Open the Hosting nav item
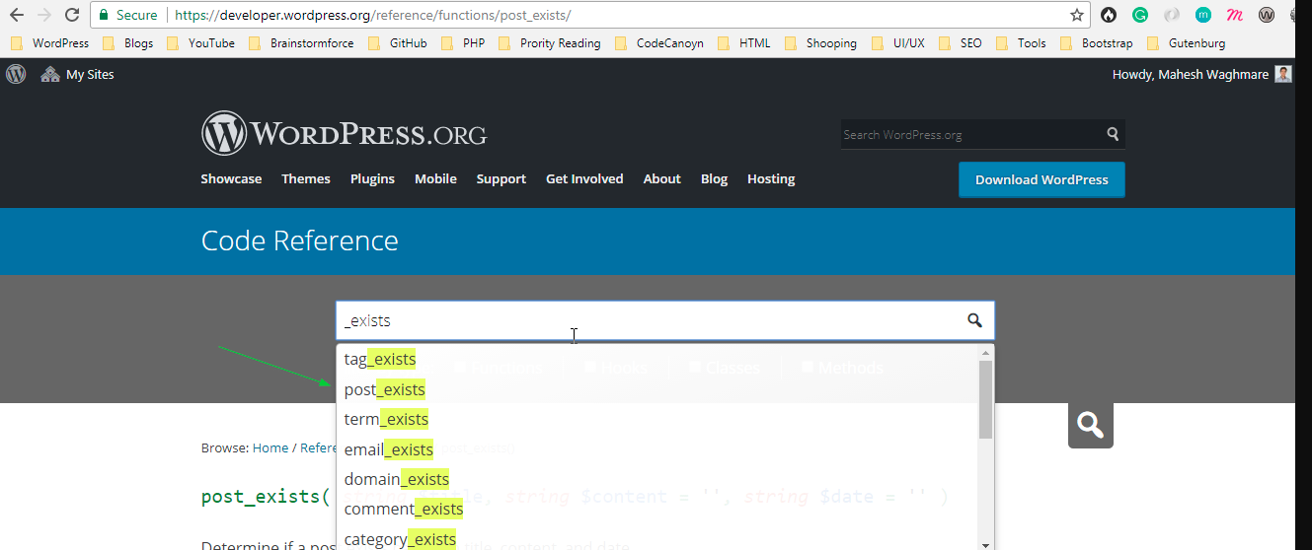Viewport: 1312px width, 550px height. [x=771, y=178]
